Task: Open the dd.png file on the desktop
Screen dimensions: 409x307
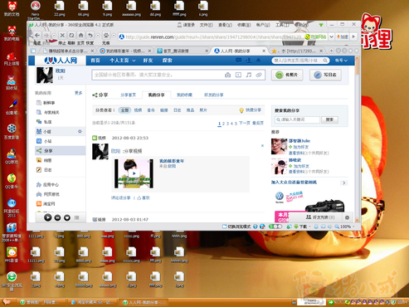Action: [155, 9]
